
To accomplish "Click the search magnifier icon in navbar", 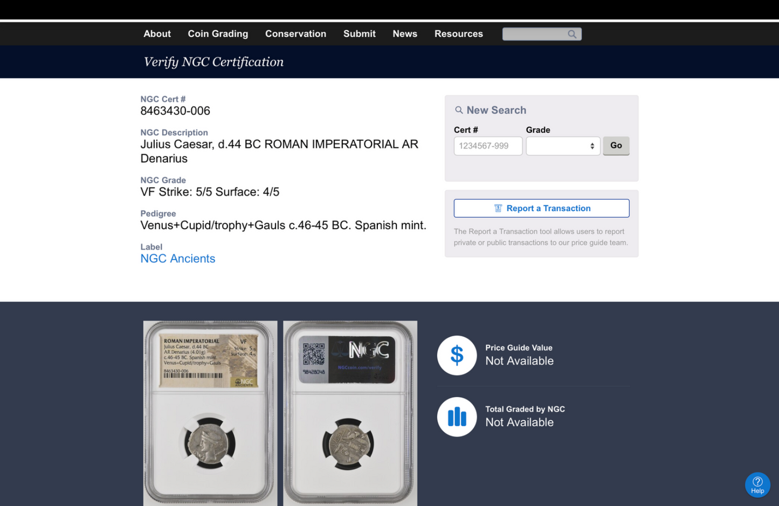I will point(572,34).
